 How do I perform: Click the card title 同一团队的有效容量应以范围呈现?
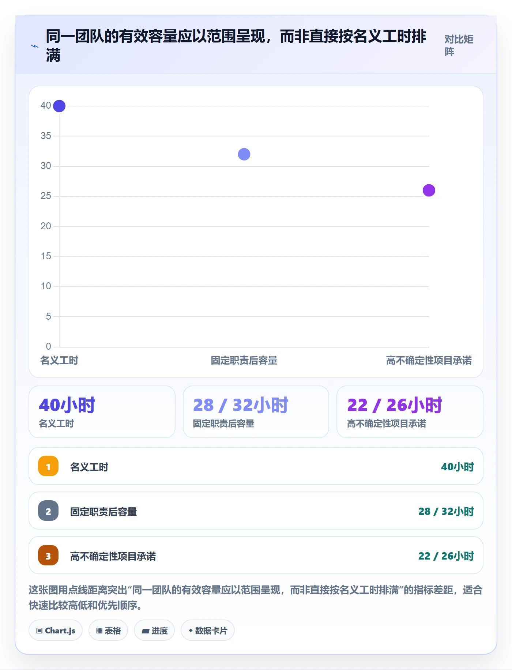pos(236,46)
